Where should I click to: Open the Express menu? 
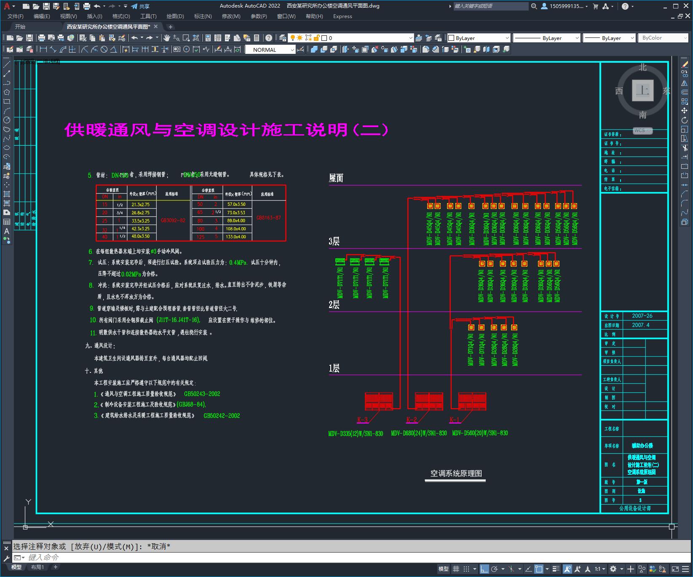(x=342, y=16)
